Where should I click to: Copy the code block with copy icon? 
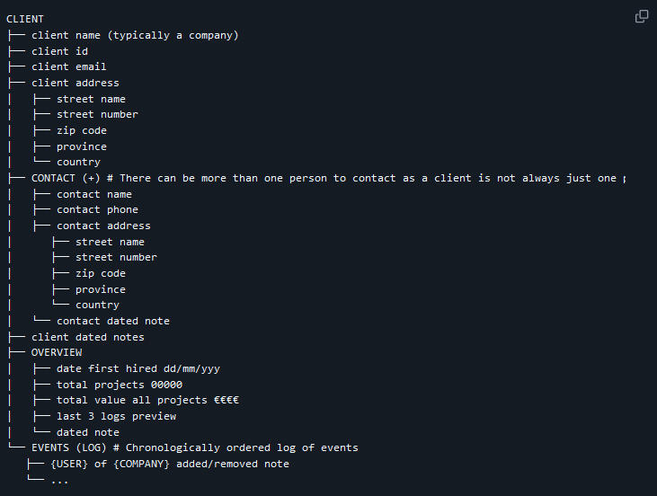pos(642,16)
